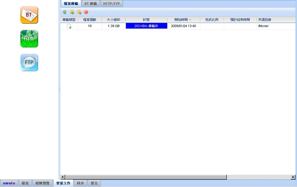Select the '203 KB/s 傳輸中' status cell
Screen dimensions: 297x187
point(147,26)
